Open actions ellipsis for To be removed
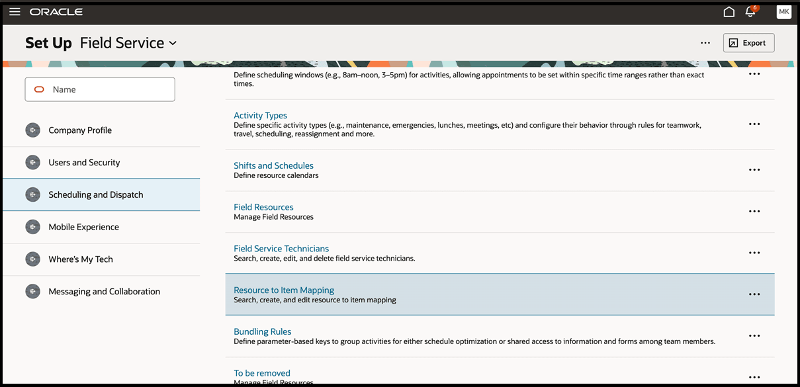This screenshot has height=387, width=800. tap(754, 377)
